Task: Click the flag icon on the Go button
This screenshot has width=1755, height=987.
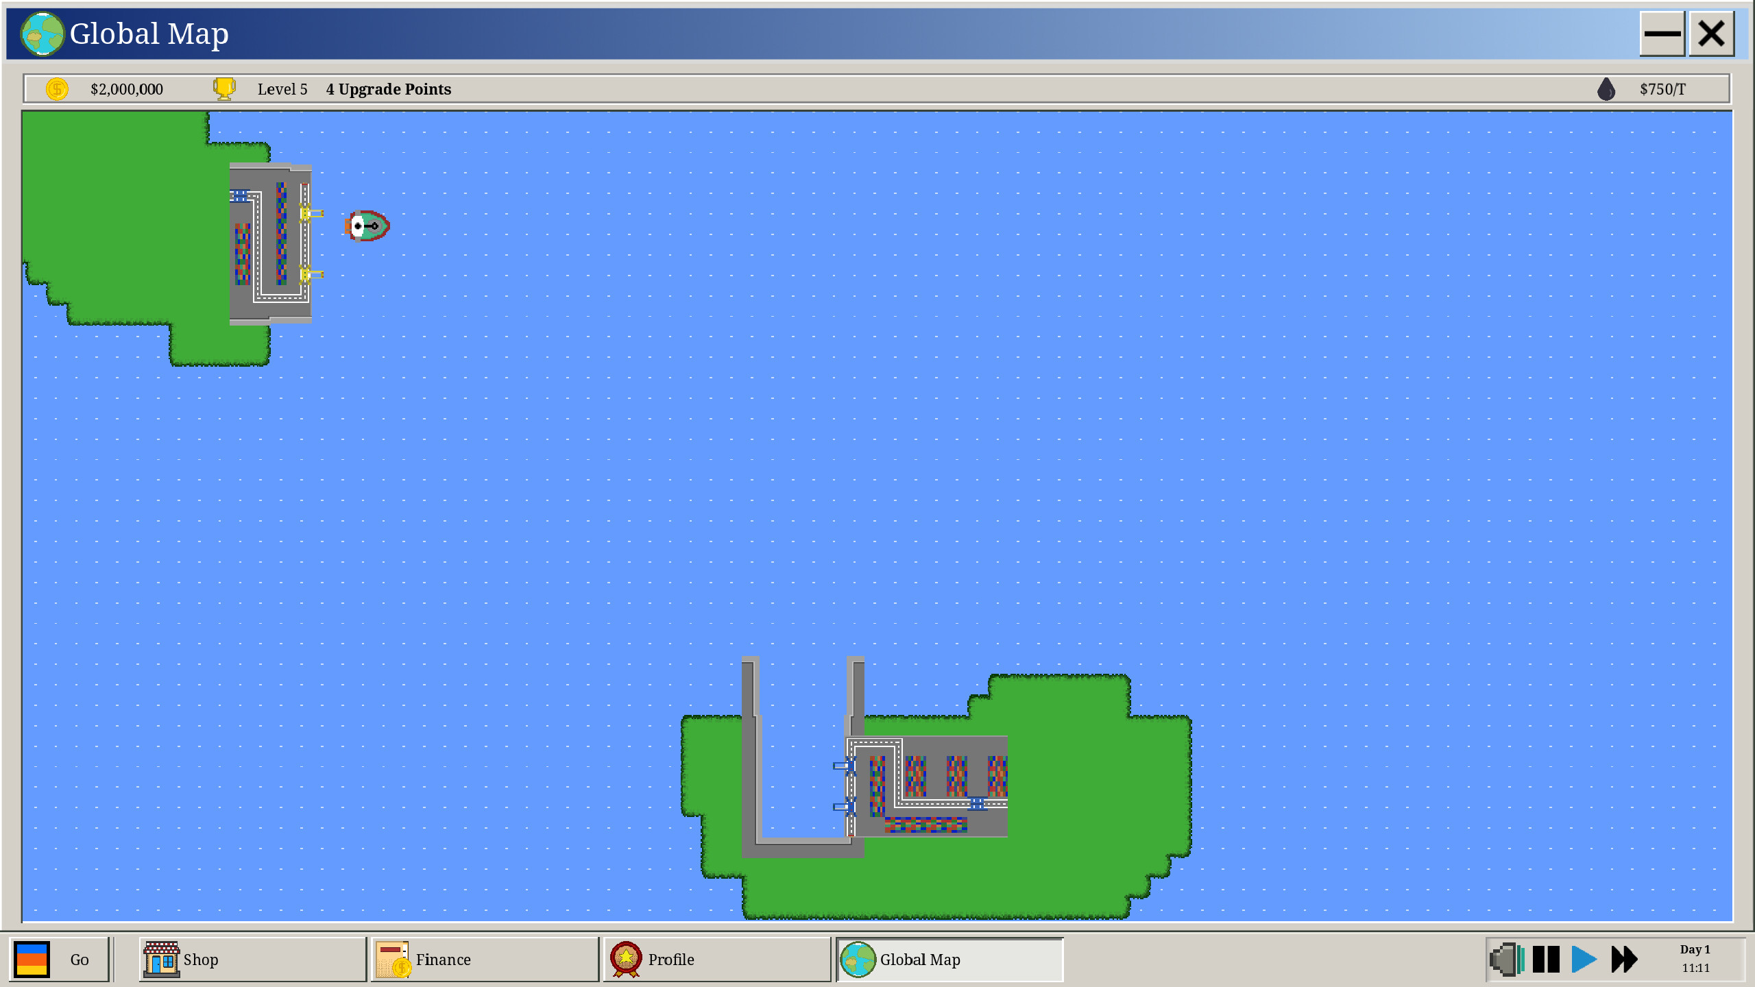Action: click(x=33, y=960)
